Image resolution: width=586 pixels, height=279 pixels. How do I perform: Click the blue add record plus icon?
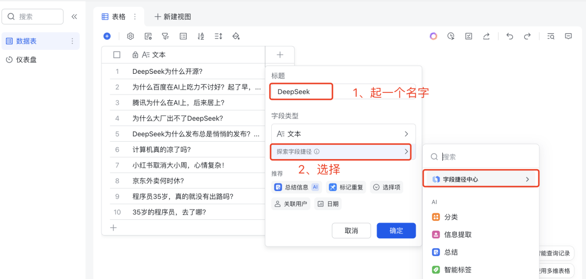[x=107, y=36]
